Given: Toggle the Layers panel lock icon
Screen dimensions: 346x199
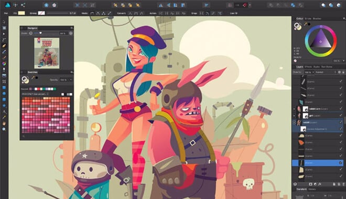Looking at the screenshot, I should (343, 72).
